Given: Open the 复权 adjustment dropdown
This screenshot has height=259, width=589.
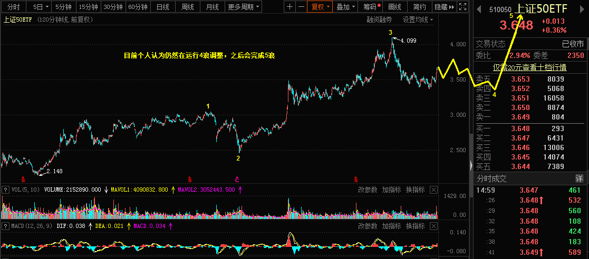Looking at the screenshot, I should [x=320, y=7].
